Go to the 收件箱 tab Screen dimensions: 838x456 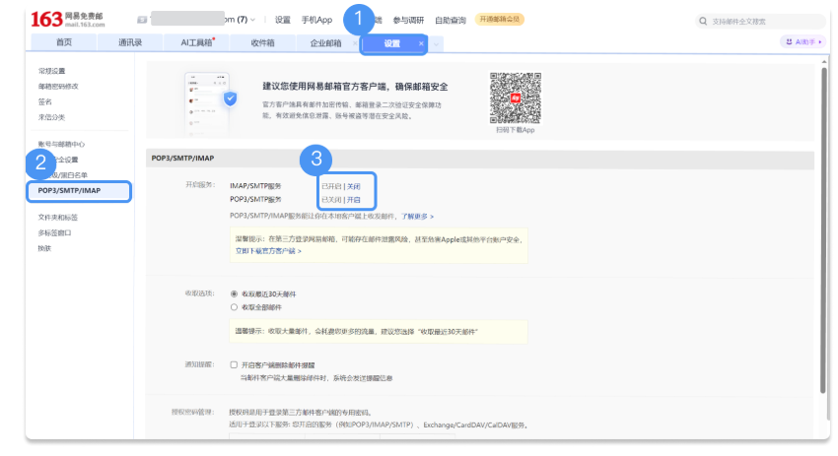(x=263, y=42)
